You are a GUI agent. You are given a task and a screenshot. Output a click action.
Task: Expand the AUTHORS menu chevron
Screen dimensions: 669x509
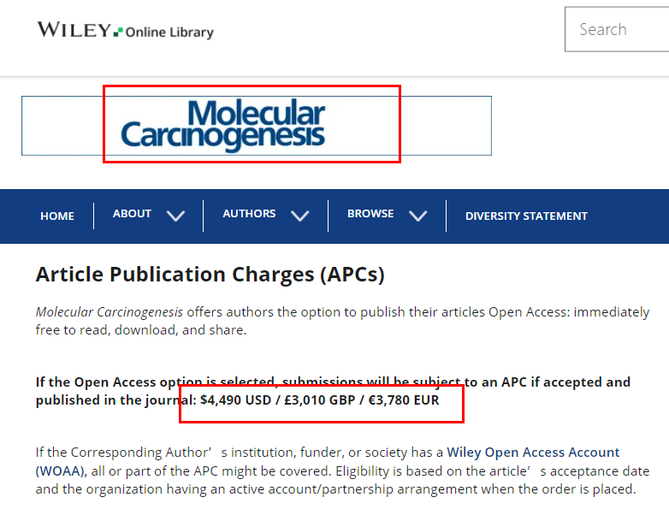(x=300, y=216)
